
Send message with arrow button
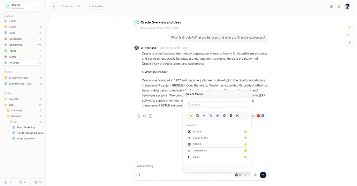(x=263, y=175)
